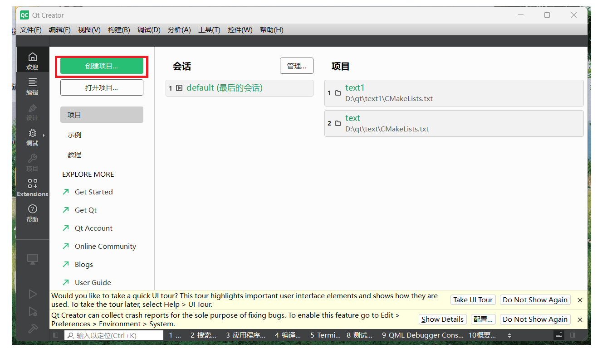
Task: Open the 调试(D) menu
Action: pyautogui.click(x=149, y=29)
